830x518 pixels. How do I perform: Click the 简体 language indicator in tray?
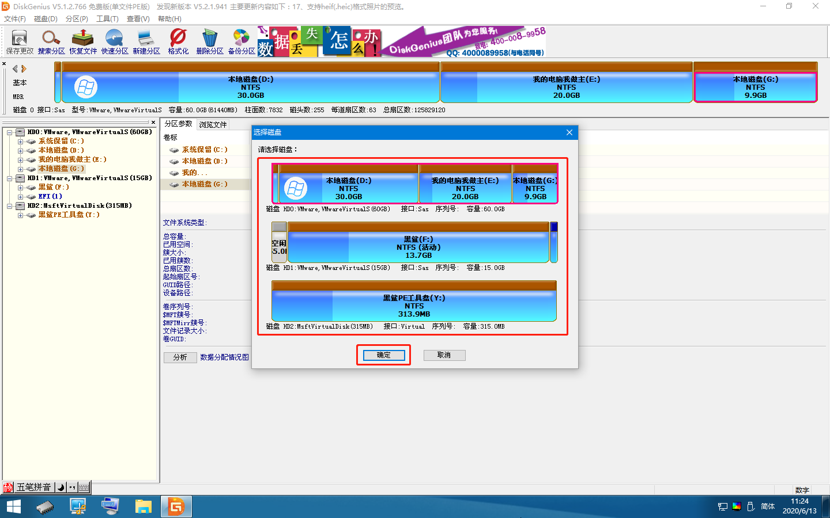[768, 506]
